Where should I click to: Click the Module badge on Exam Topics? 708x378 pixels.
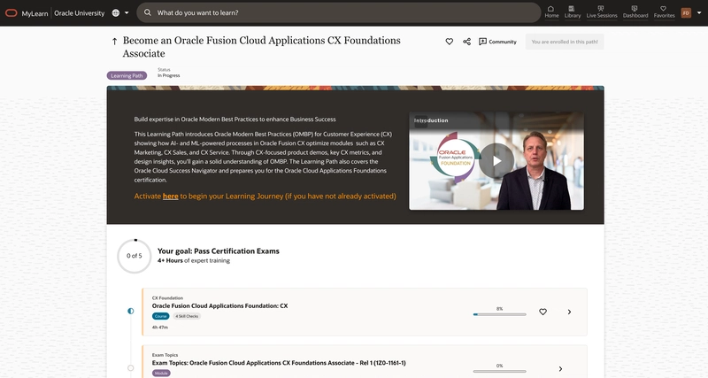point(161,373)
